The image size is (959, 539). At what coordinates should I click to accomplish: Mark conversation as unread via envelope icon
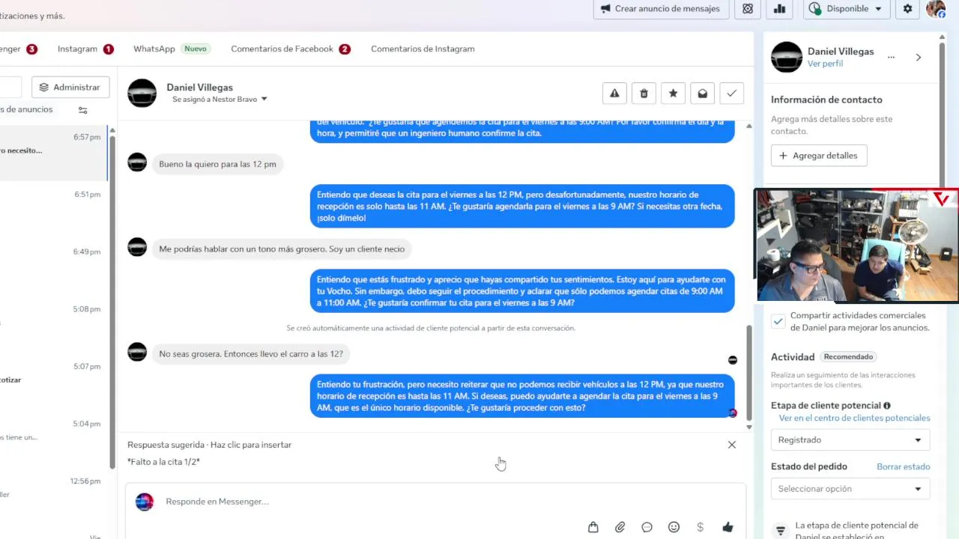(702, 94)
